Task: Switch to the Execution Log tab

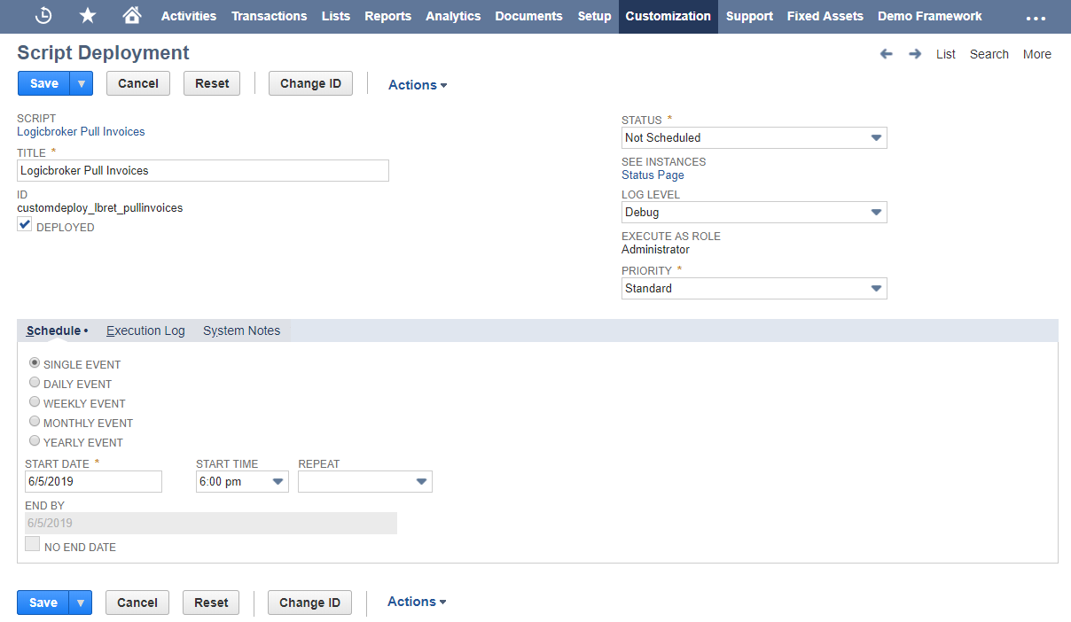Action: pos(145,330)
